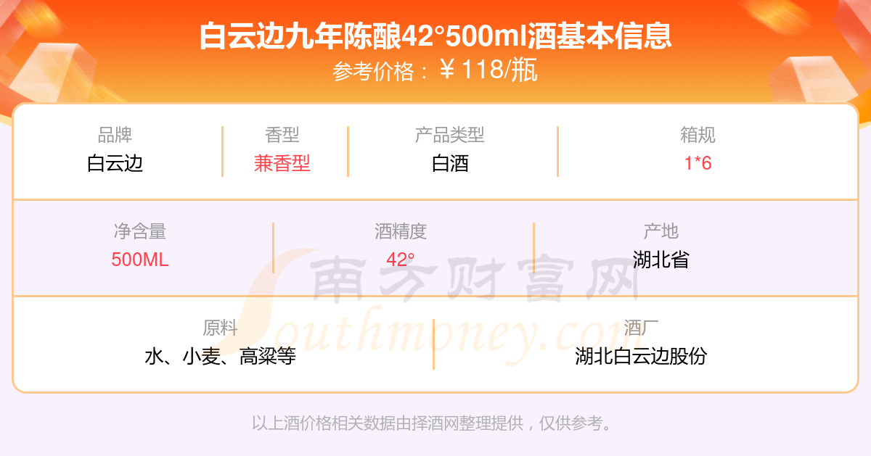Click the red 500ML net content value
Screen dimensions: 871x456
140,260
